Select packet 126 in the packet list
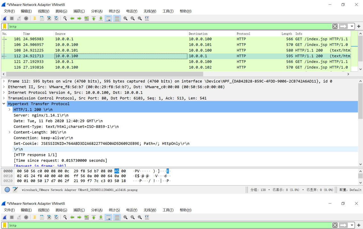 click(176, 67)
